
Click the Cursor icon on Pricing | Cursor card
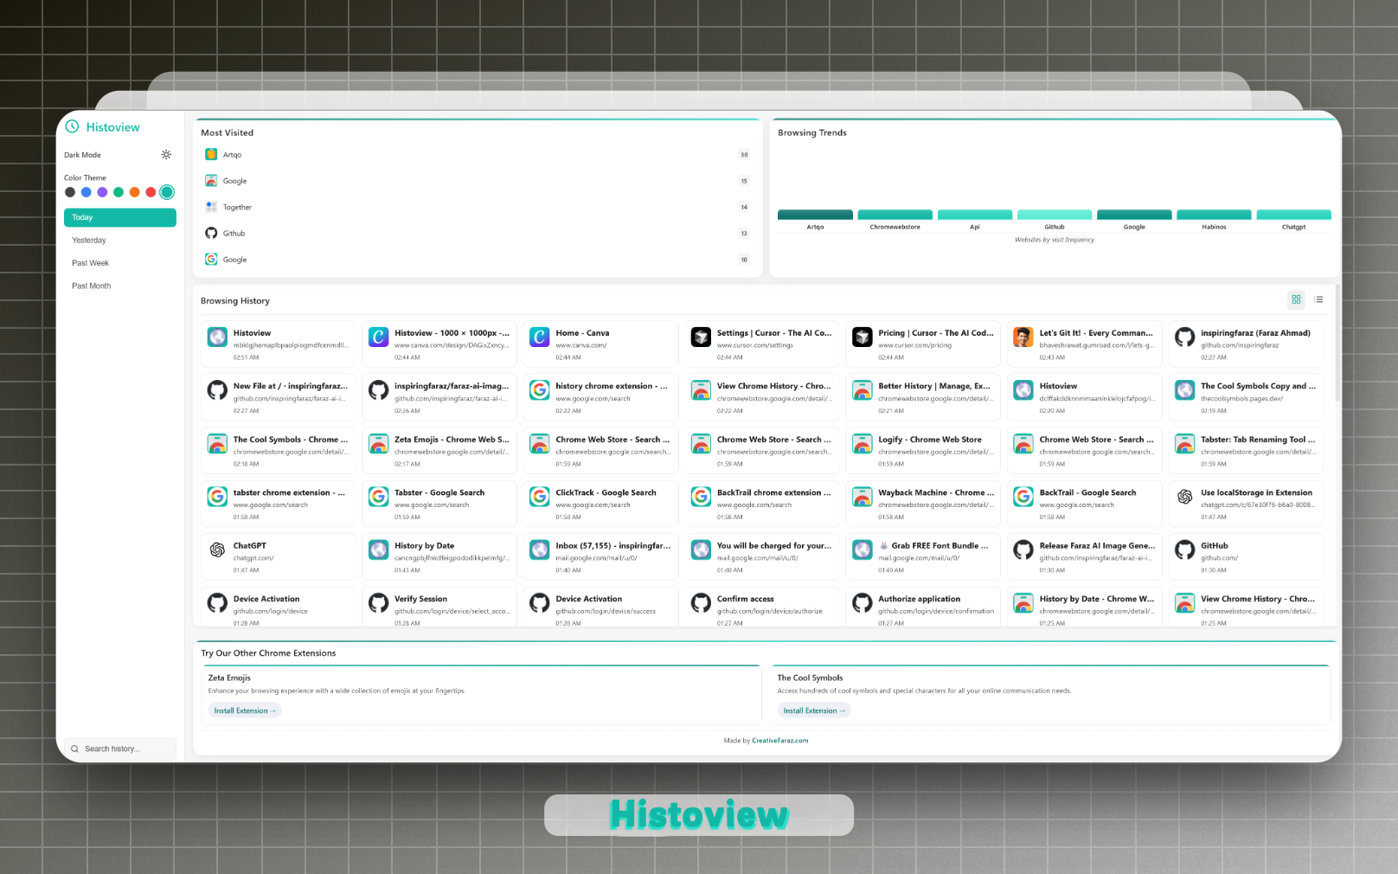tap(863, 337)
